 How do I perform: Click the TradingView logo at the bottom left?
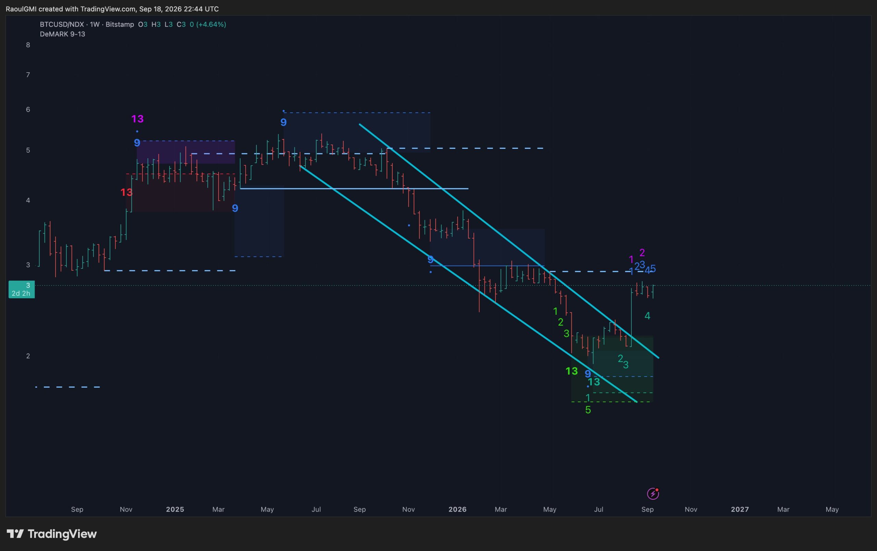click(52, 534)
